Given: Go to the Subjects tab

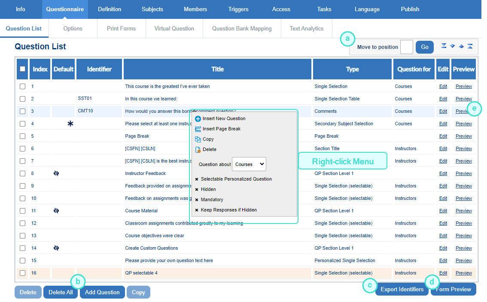Looking at the screenshot, I should [x=152, y=9].
